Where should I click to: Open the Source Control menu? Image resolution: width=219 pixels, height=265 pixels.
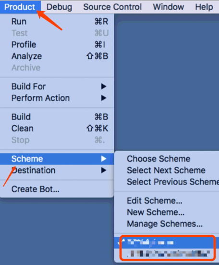[112, 7]
